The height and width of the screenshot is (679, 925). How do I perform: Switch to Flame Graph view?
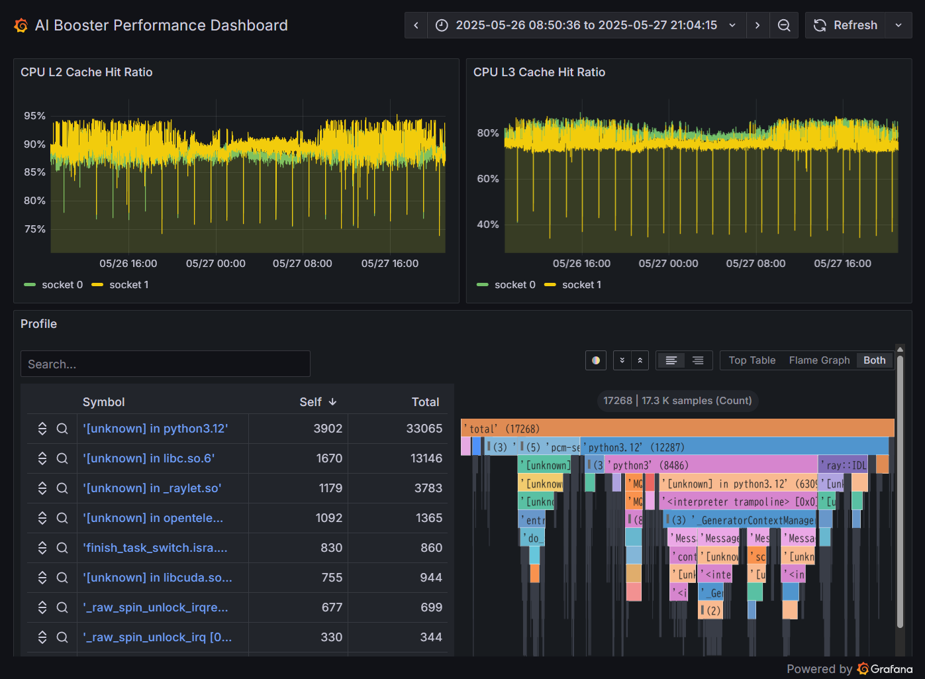(x=819, y=360)
